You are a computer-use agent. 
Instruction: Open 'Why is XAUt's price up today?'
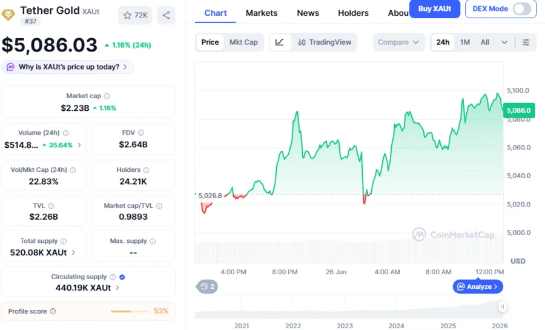click(68, 67)
